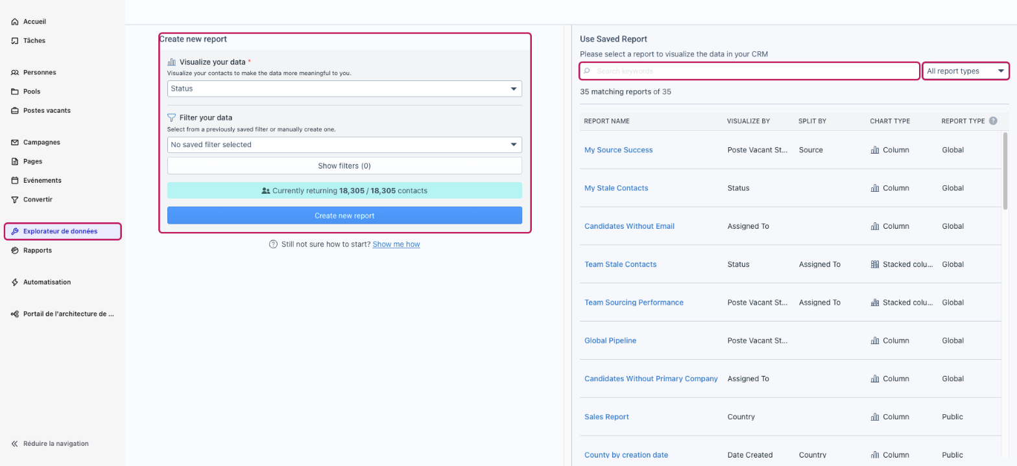Click the Accueil home icon
This screenshot has width=1017, height=466.
(x=15, y=21)
